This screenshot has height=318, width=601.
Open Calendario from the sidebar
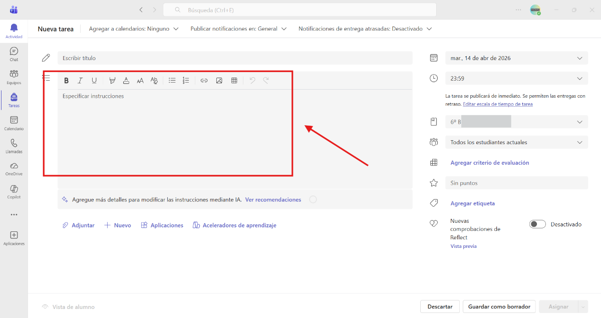14,123
